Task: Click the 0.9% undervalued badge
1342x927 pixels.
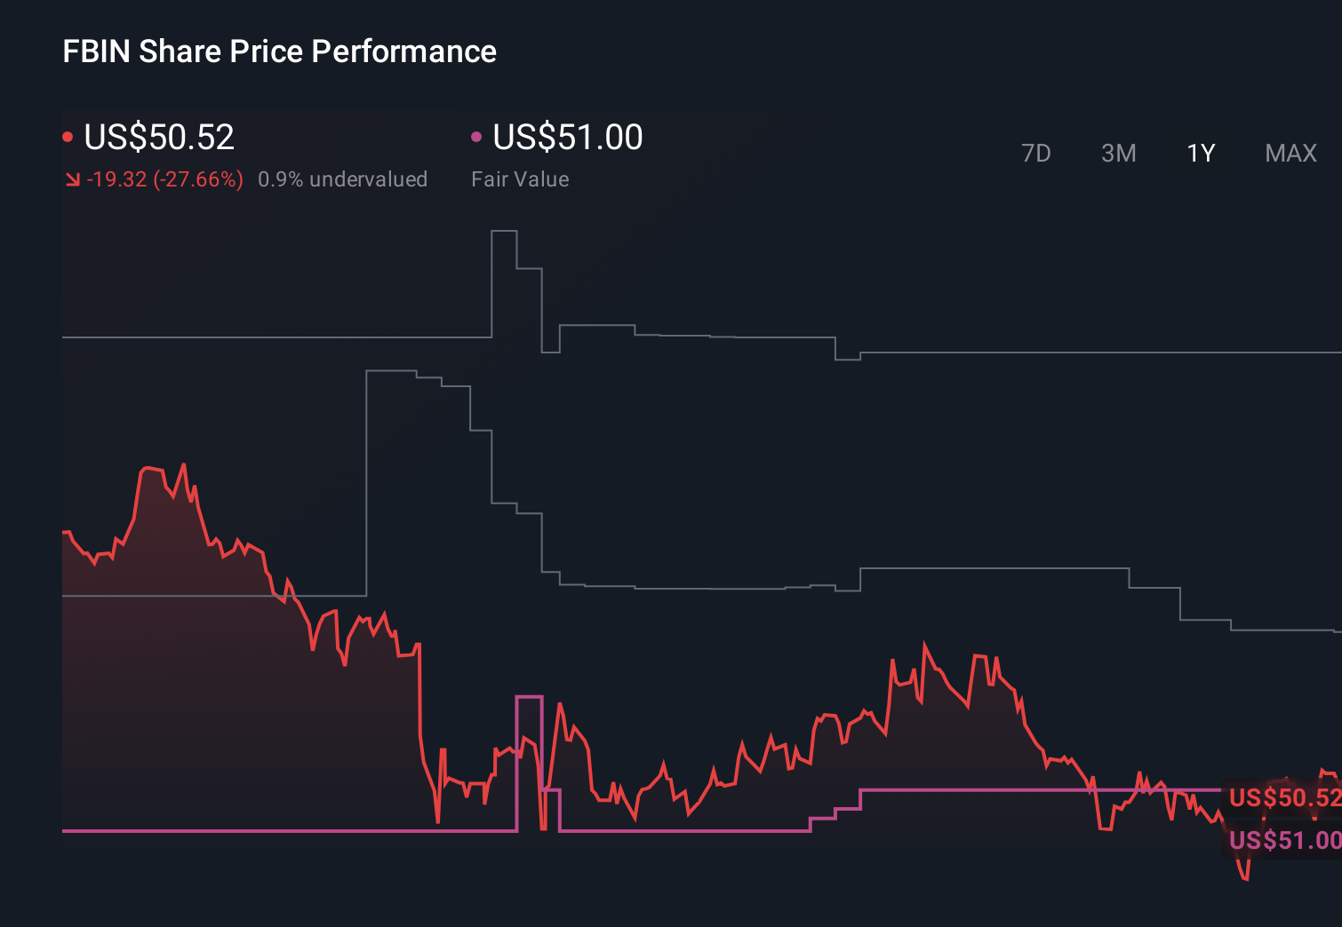Action: click(342, 178)
